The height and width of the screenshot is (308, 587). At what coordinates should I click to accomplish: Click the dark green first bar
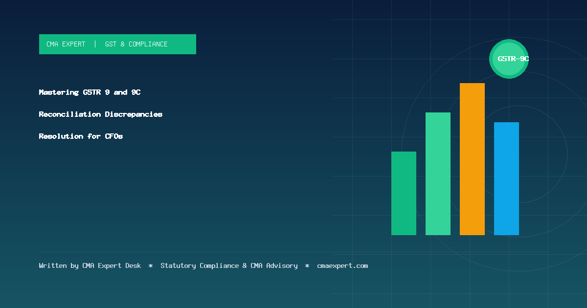pos(404,193)
